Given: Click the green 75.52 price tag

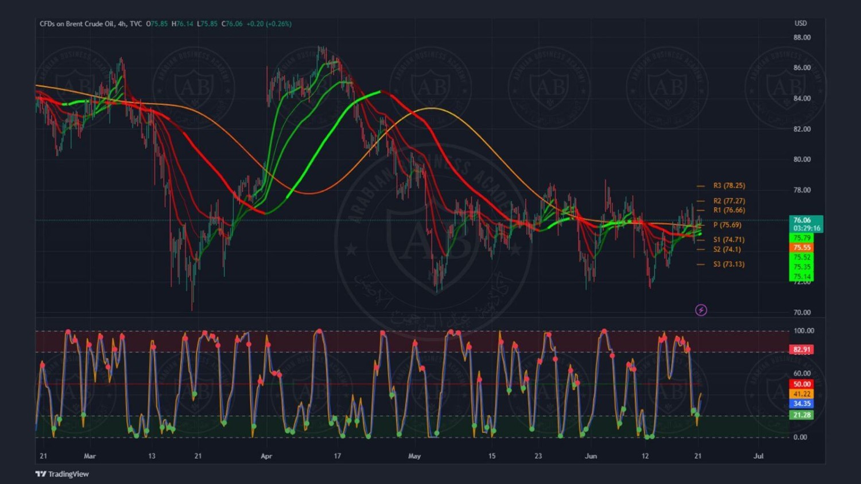Looking at the screenshot, I should [x=802, y=257].
